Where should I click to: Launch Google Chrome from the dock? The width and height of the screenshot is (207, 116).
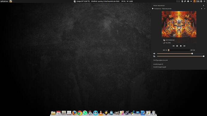point(79,113)
